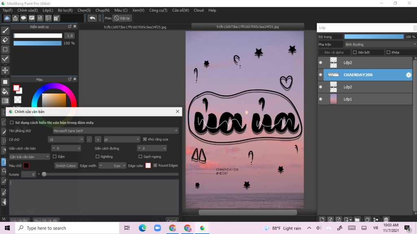
Task: Merge layer down icon
Action: point(376,219)
